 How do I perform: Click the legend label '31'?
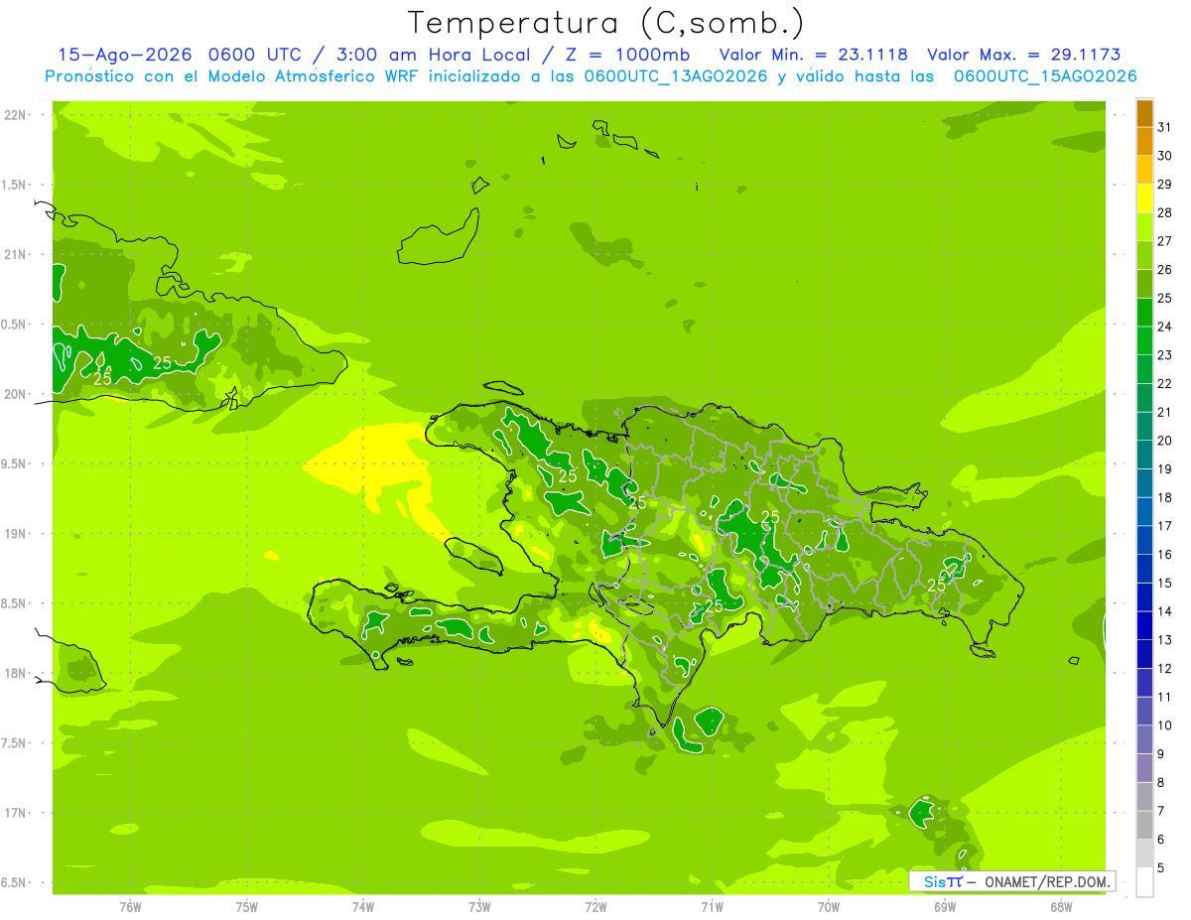click(1165, 127)
